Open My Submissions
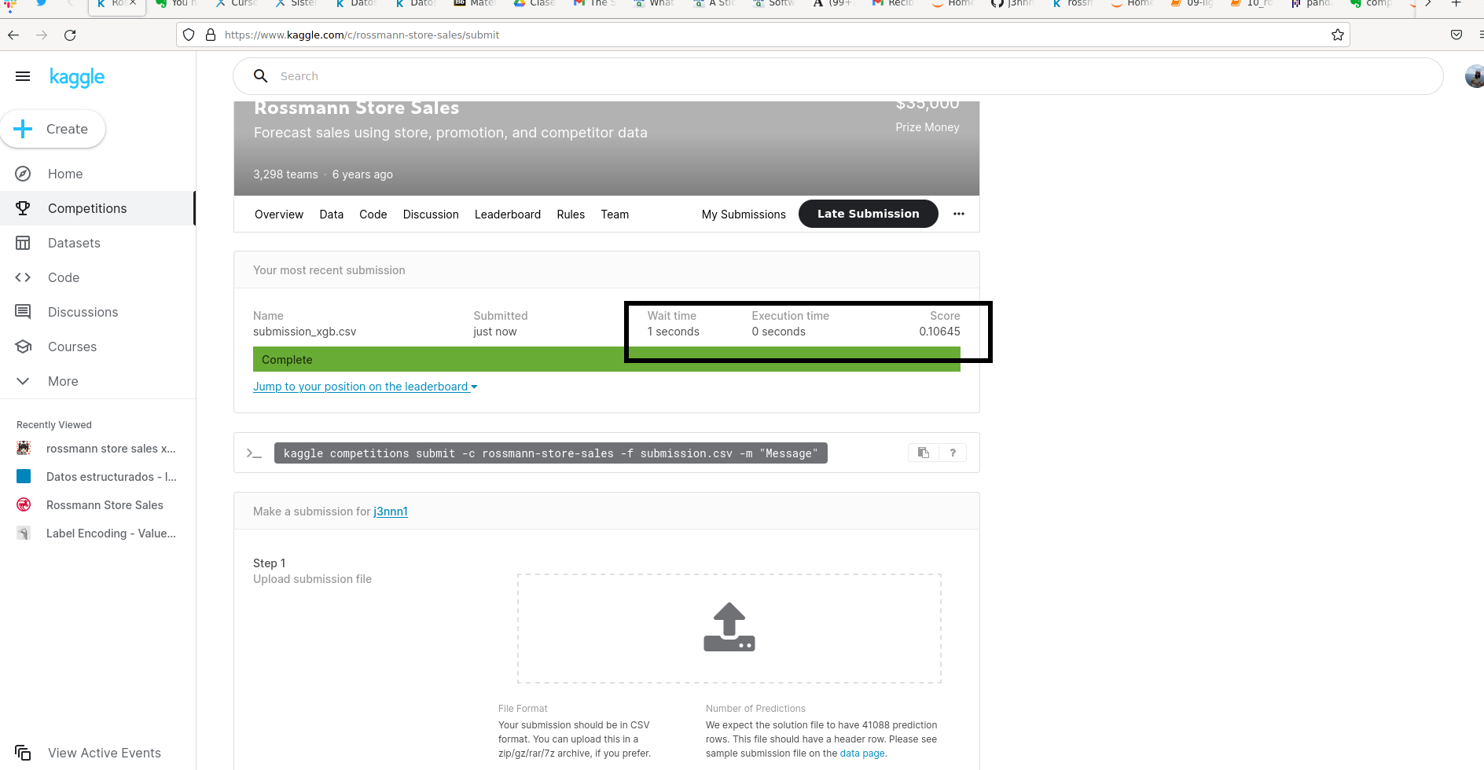 click(x=744, y=214)
